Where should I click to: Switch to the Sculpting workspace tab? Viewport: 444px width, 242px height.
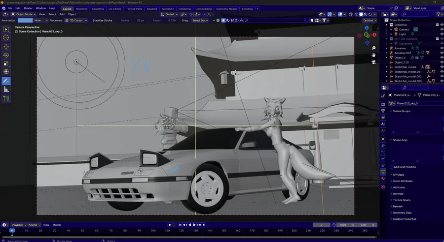pos(98,9)
